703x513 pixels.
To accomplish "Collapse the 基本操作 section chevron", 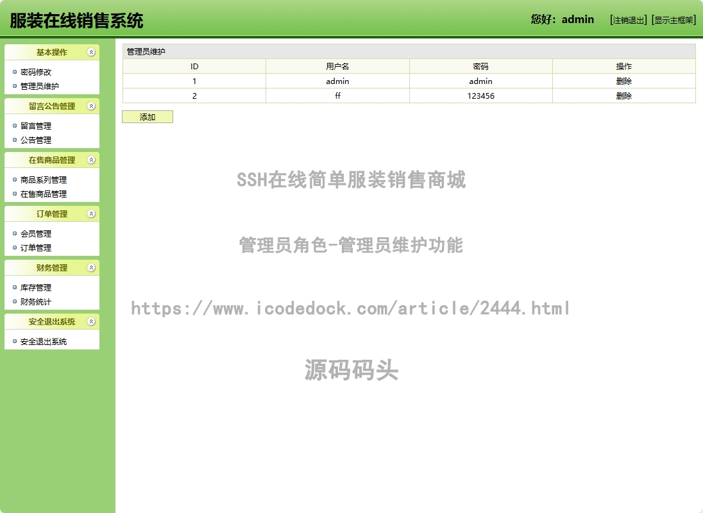I will coord(91,53).
